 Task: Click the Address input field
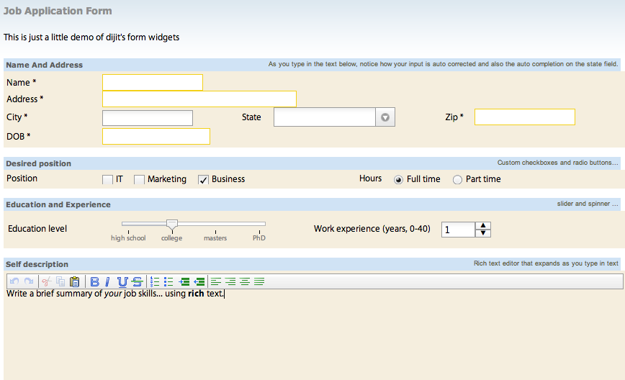click(x=199, y=99)
